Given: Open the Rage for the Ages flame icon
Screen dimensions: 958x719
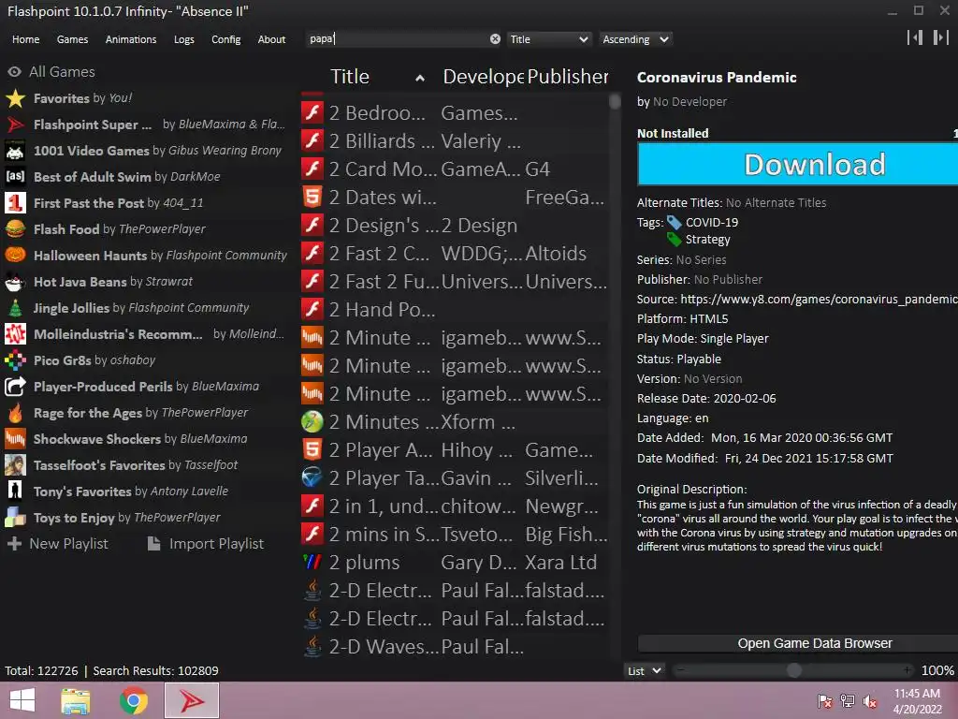Looking at the screenshot, I should [x=15, y=413].
